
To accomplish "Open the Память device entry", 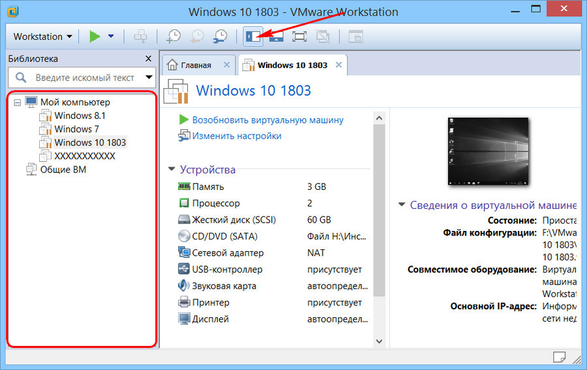I will tap(208, 187).
